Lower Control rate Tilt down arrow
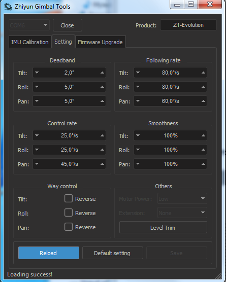 [x=37, y=135]
